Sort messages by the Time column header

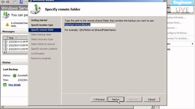coord(18,38)
